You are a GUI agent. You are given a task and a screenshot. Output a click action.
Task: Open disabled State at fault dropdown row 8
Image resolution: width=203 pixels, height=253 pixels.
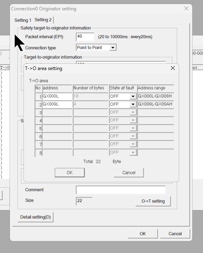point(133,152)
